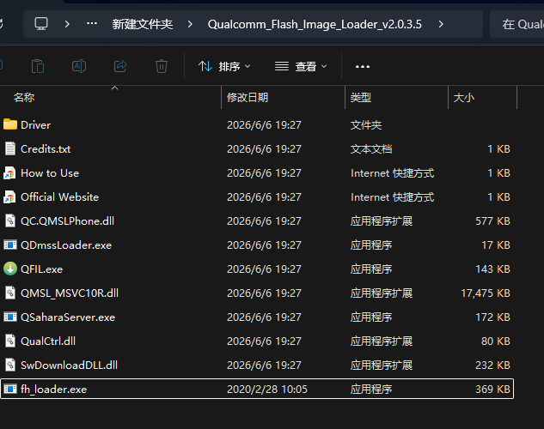Click the 17 KB size cell
Image resolution: width=544 pixels, height=429 pixels.
pyautogui.click(x=496, y=245)
